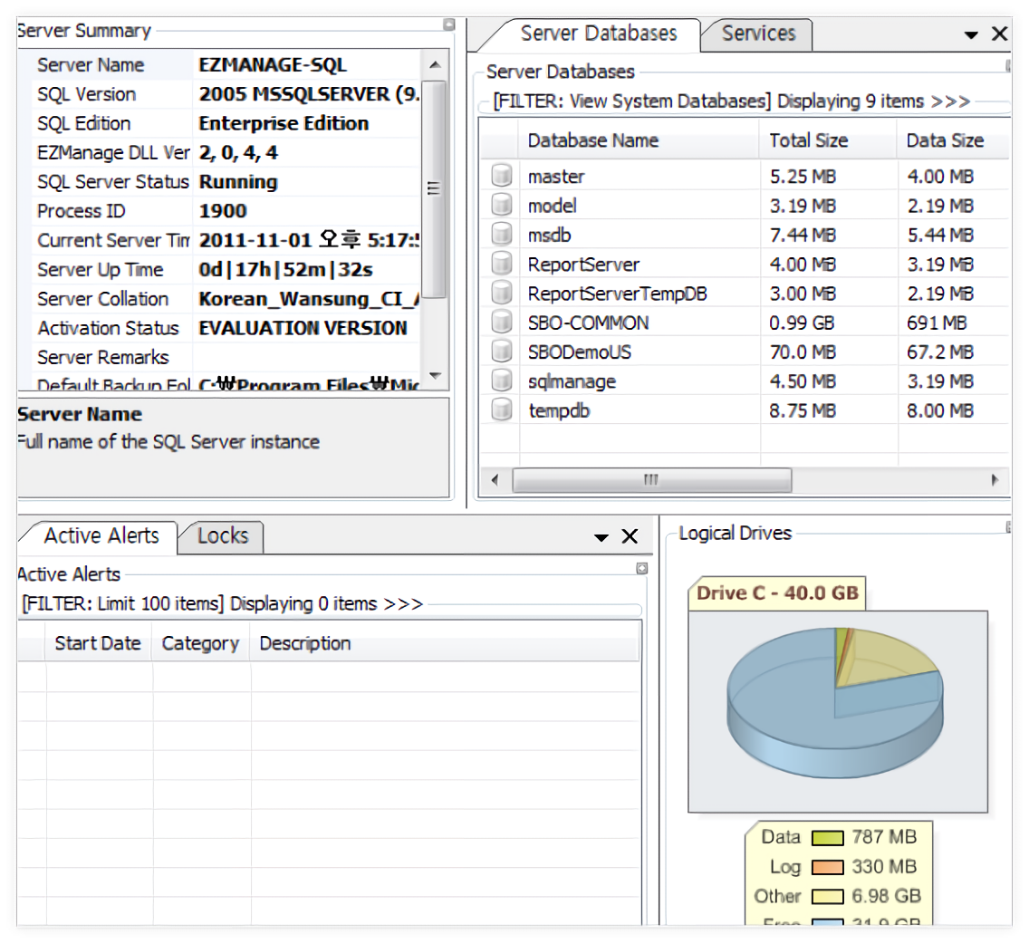Image resolution: width=1029 pixels, height=944 pixels.
Task: Switch to the Services tab
Action: pos(758,34)
